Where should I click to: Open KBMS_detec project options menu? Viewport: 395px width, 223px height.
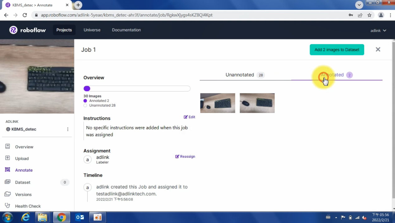[68, 129]
